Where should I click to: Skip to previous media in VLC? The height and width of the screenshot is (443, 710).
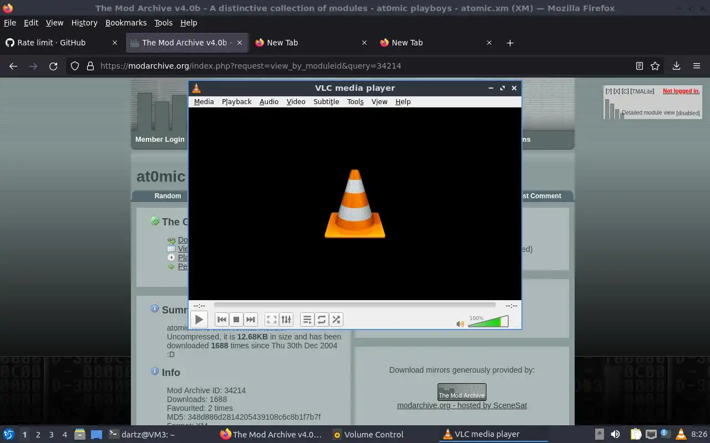click(221, 320)
